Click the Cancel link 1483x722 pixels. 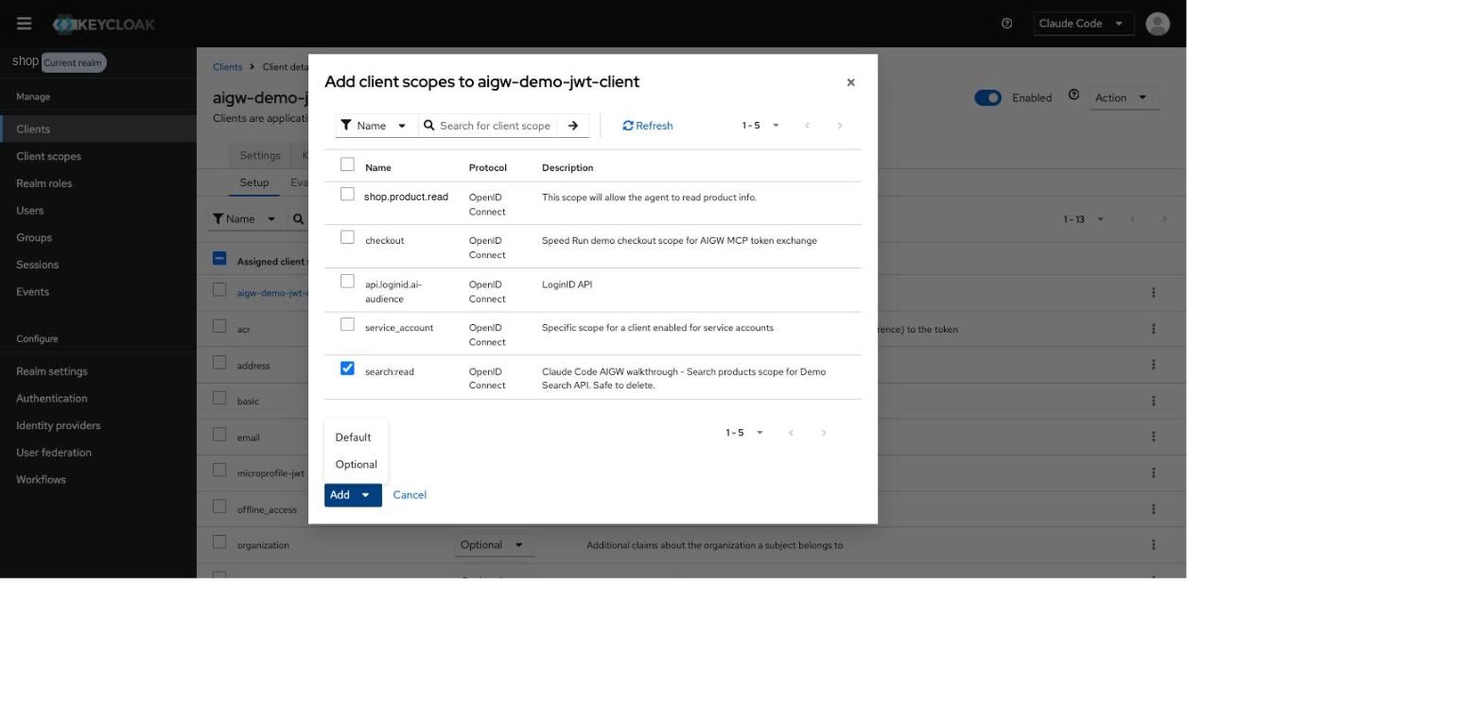[410, 495]
